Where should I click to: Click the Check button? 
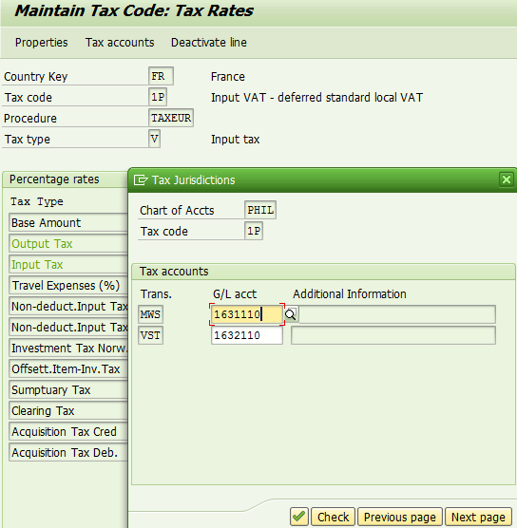[x=333, y=517]
